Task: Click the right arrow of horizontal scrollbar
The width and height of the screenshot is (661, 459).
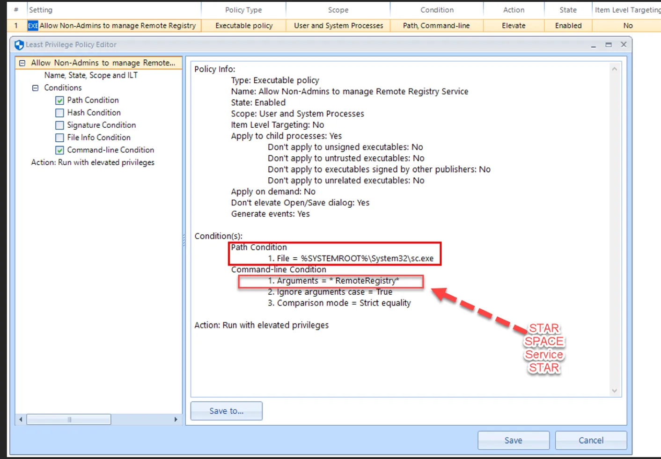Action: 176,419
